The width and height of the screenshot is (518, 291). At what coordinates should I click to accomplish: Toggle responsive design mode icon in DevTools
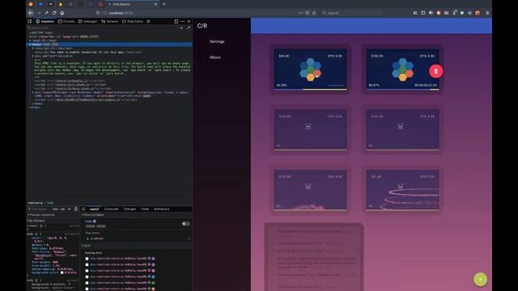click(x=176, y=22)
